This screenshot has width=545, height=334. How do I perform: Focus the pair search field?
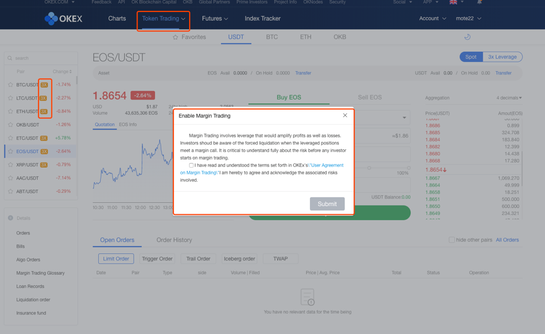[41, 58]
